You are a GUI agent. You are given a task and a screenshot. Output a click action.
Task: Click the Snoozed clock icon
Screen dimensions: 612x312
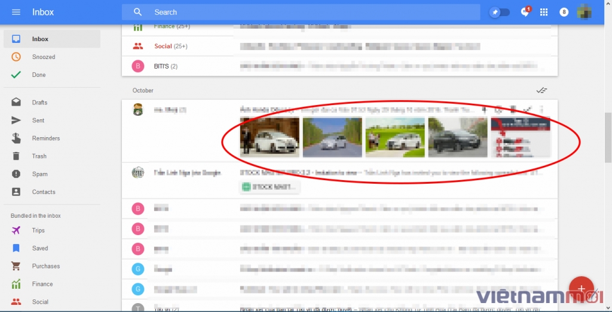click(x=16, y=57)
